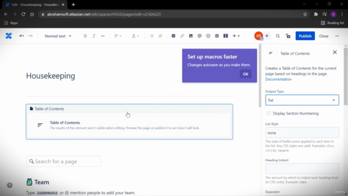Click the Heading Indent input field
The image size is (348, 196).
[302, 169]
